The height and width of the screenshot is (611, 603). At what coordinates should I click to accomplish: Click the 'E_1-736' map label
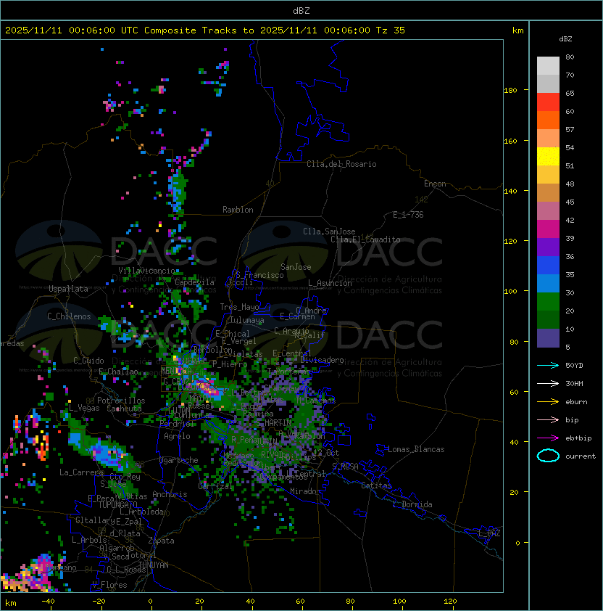tap(408, 215)
